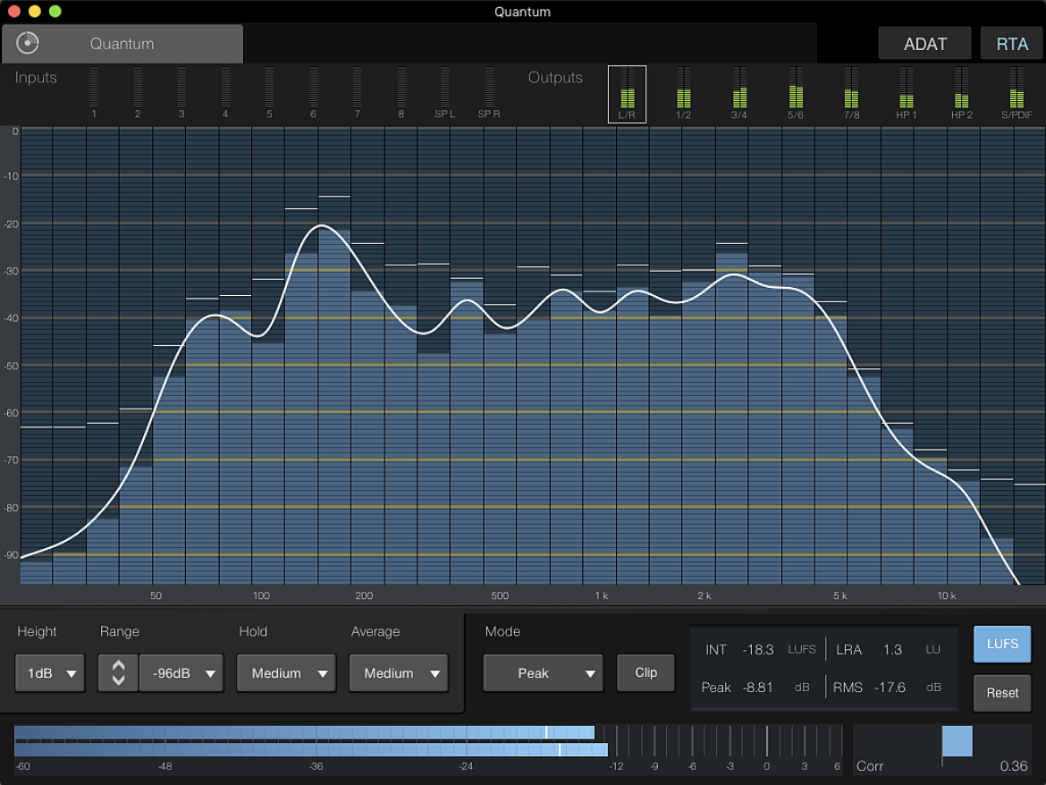Screen dimensions: 1046x785
Task: Open the Hold Medium dropdown
Action: point(286,673)
